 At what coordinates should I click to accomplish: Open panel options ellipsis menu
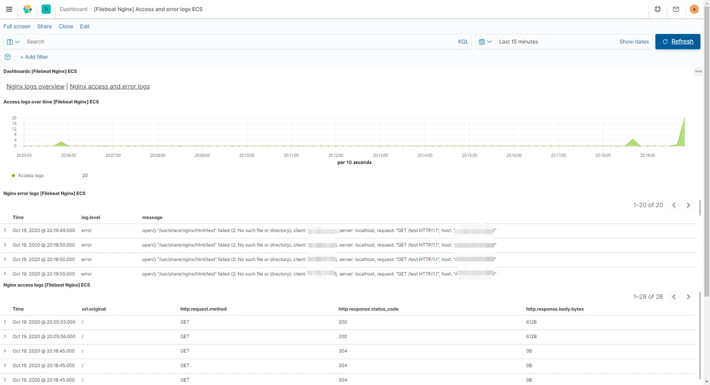point(698,71)
